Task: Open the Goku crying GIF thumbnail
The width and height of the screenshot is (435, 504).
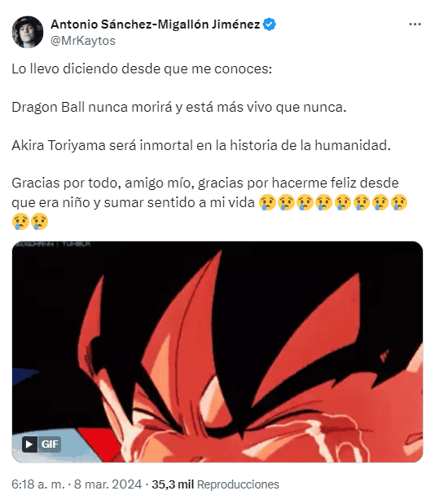Action: [x=217, y=352]
